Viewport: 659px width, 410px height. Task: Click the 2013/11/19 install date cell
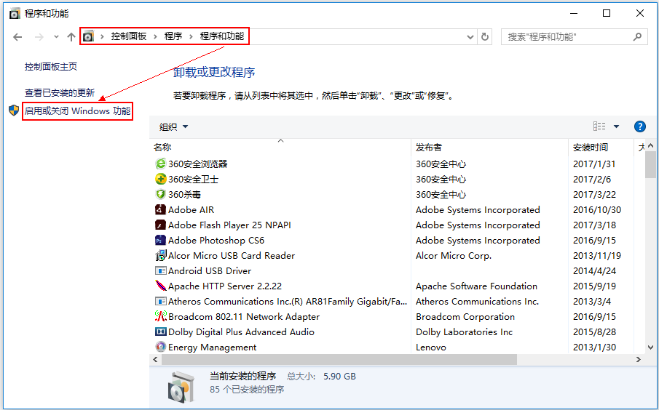pyautogui.click(x=597, y=256)
